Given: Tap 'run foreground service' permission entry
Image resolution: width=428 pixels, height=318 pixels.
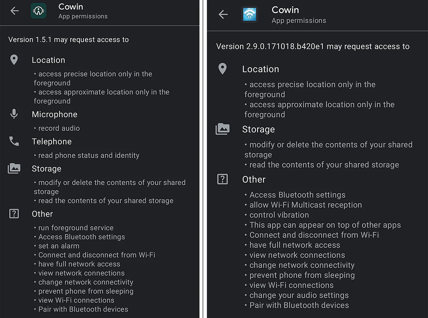Looking at the screenshot, I should 74,228.
